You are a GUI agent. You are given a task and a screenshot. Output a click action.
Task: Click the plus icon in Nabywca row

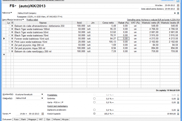pos(175,13)
